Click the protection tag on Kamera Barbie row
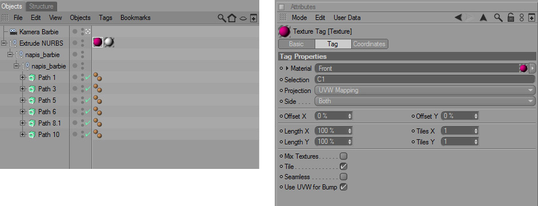This screenshot has width=538, height=206. point(88,31)
